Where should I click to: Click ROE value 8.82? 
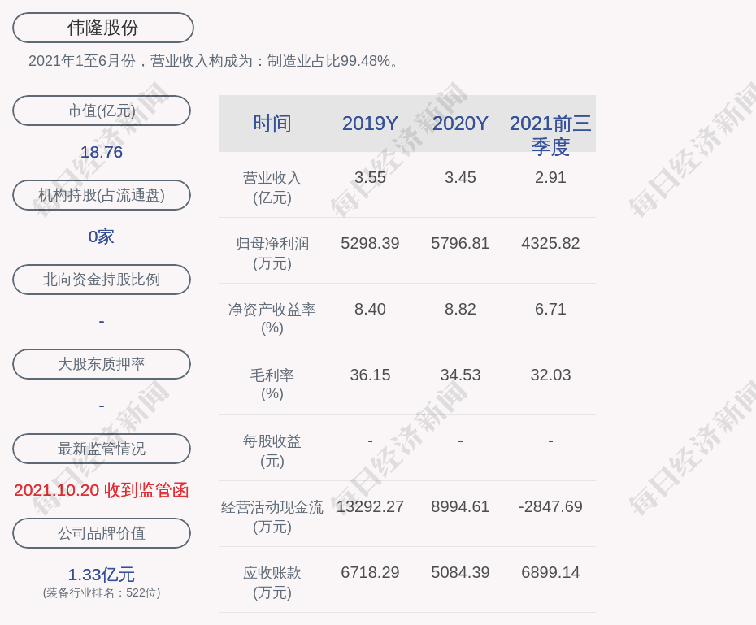point(460,309)
